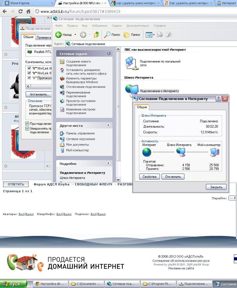Open the Search (Поиск) toolbar tool

[x=112, y=35]
